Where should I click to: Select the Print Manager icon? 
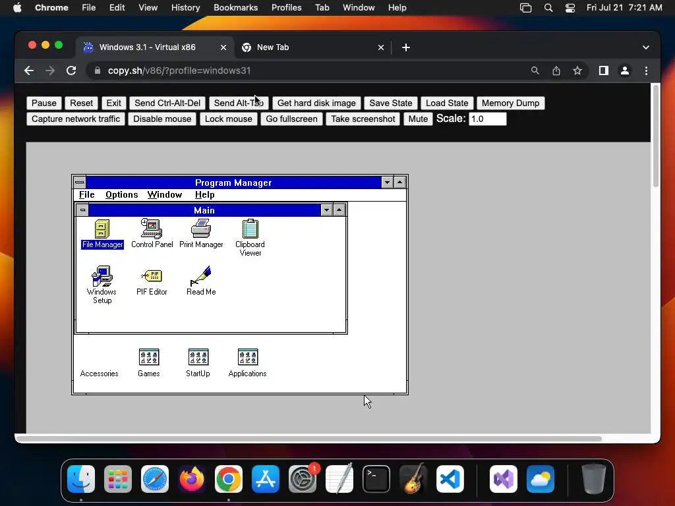coord(201,234)
